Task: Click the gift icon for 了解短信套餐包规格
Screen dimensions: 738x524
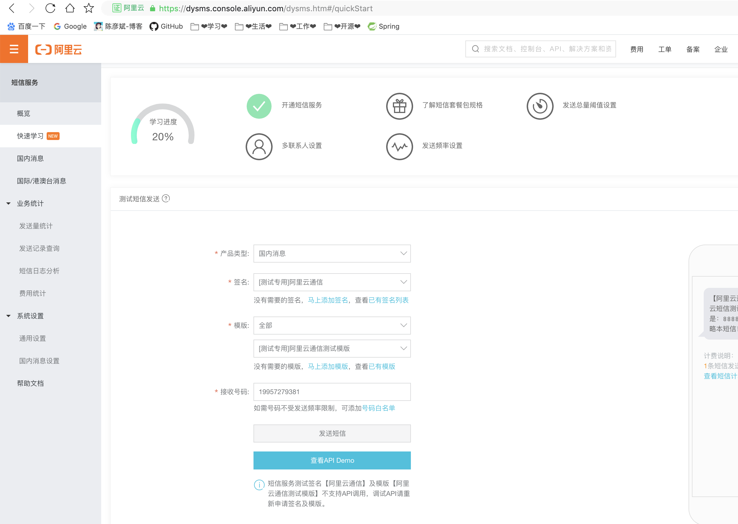Action: tap(399, 106)
